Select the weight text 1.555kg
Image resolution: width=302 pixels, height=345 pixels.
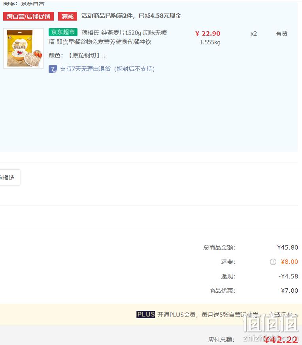210,42
